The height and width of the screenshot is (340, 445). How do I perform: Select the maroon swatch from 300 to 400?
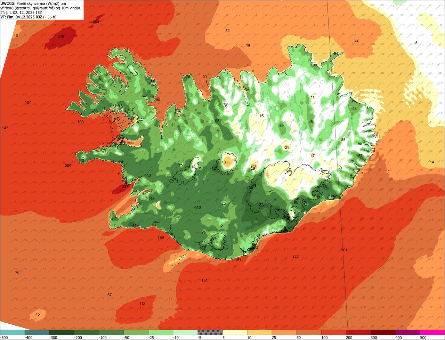pos(383,332)
